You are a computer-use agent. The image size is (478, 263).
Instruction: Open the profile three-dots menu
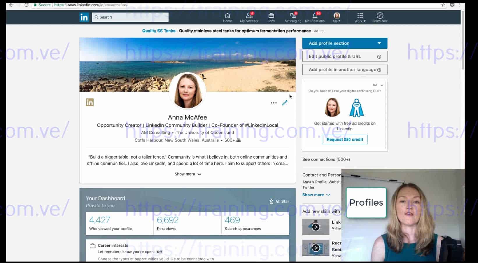click(274, 103)
